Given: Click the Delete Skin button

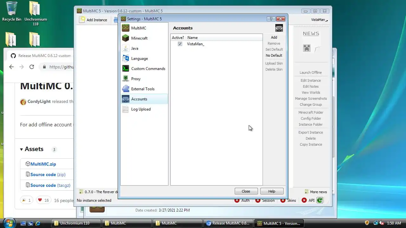Looking at the screenshot, I should tap(274, 69).
